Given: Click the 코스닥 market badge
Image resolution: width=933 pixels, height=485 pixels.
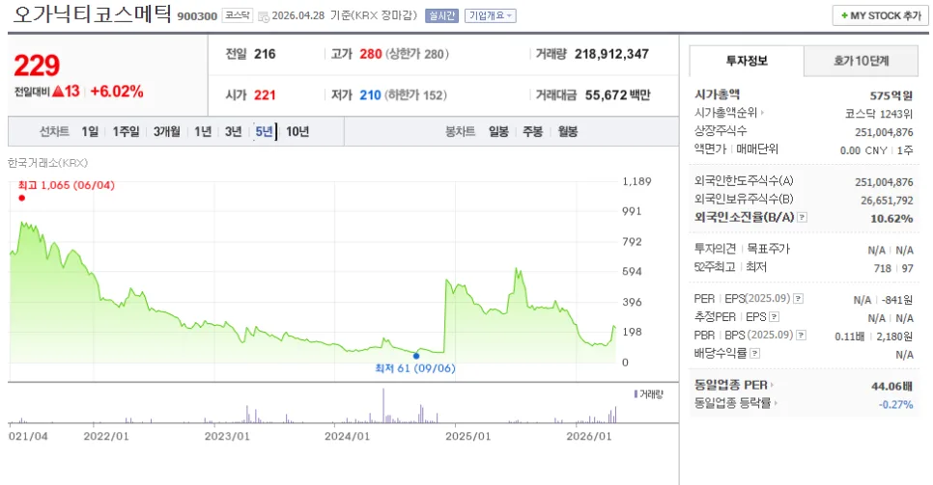Looking at the screenshot, I should (238, 15).
